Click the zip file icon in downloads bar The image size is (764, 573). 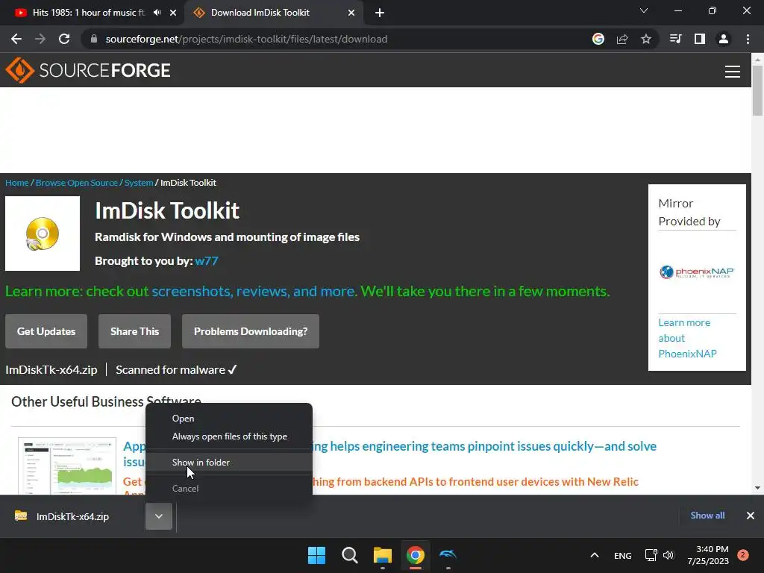pos(21,516)
